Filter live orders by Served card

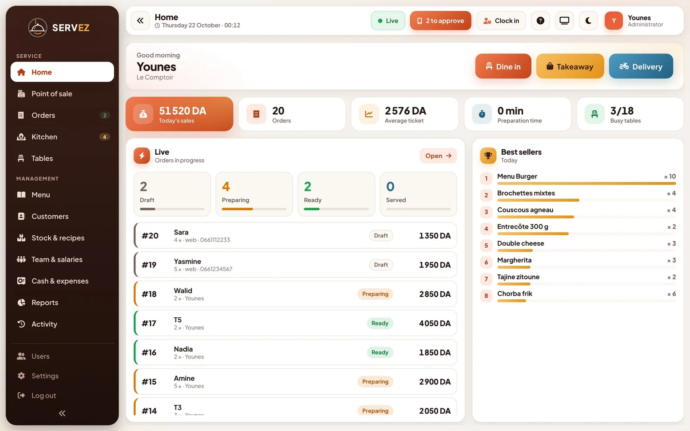(x=418, y=194)
